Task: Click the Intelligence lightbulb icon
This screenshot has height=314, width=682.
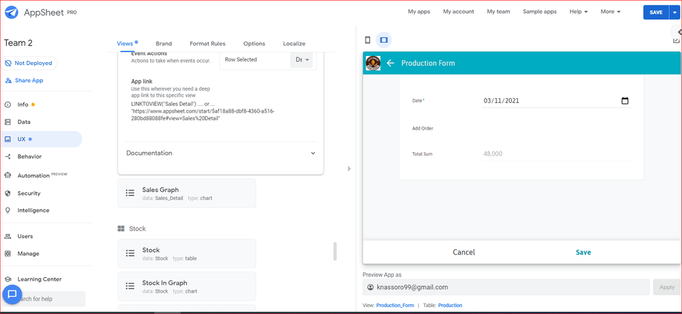Action: click(8, 210)
